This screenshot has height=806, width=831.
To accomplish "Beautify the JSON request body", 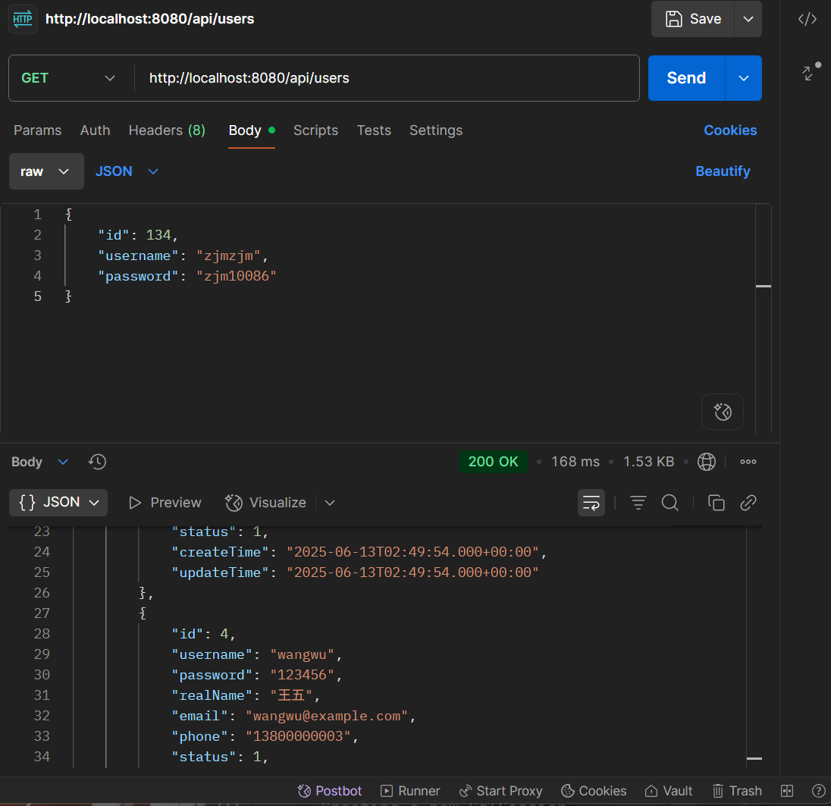I will click(723, 171).
